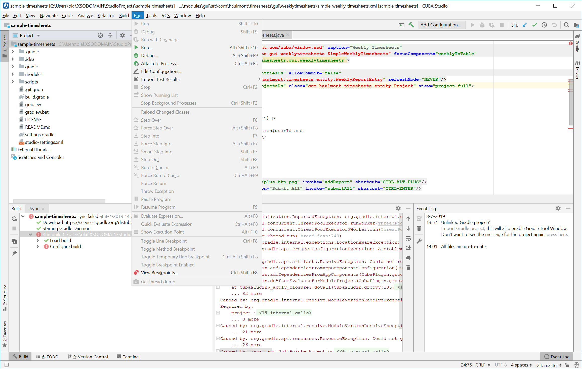
Task: Open Event Log settings gear icon
Action: 558,208
